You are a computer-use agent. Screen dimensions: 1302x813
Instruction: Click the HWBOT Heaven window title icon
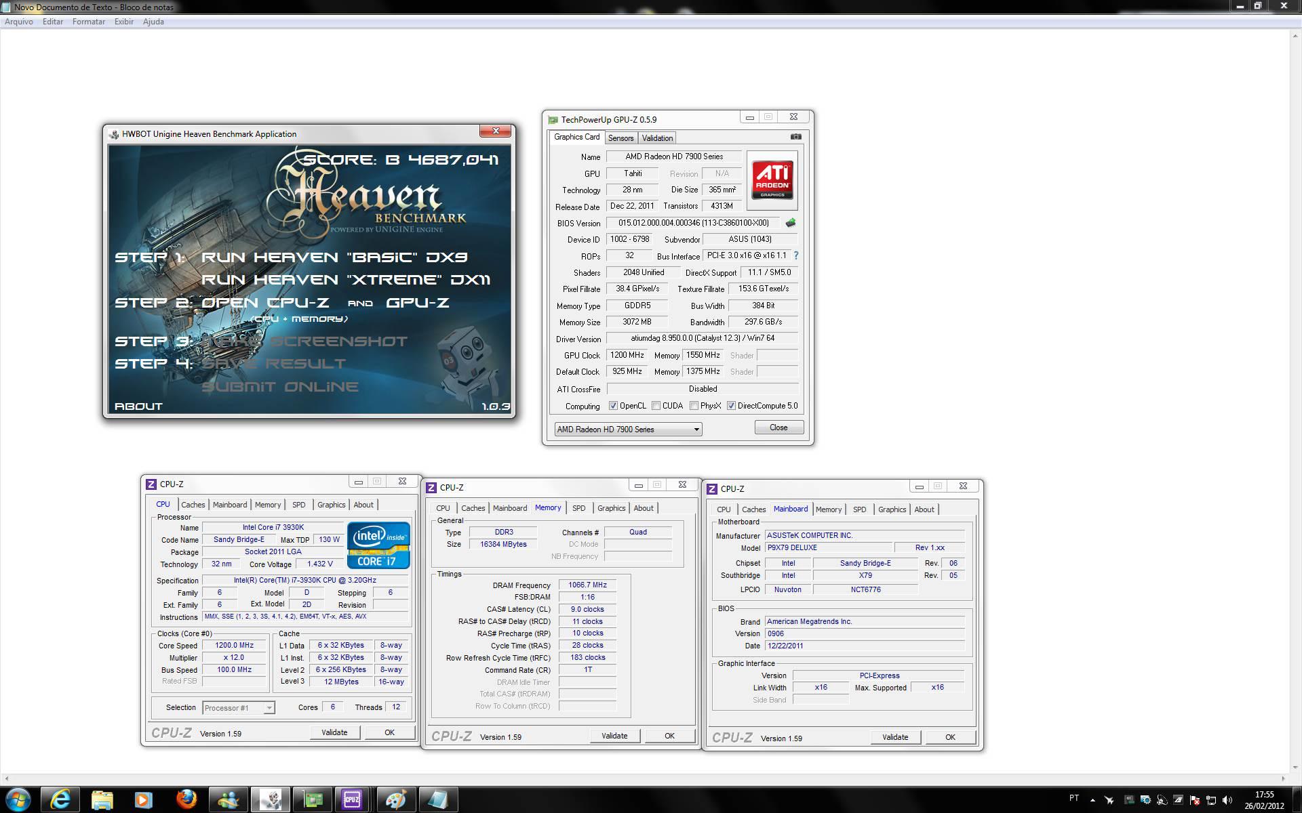114,134
